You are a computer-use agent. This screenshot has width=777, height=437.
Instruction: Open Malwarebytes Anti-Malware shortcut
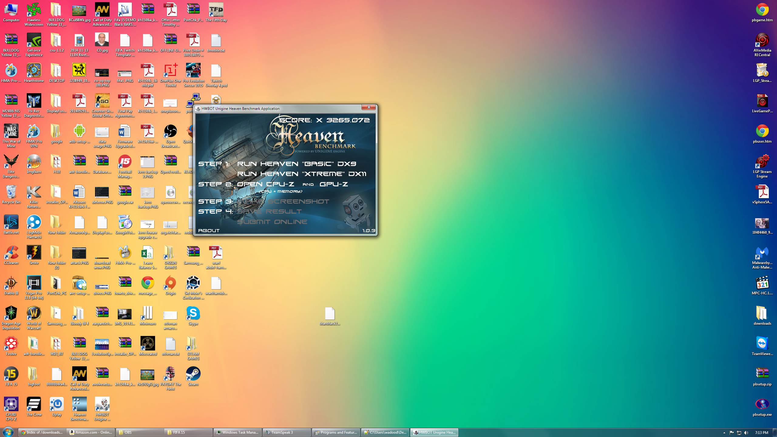pos(762,257)
